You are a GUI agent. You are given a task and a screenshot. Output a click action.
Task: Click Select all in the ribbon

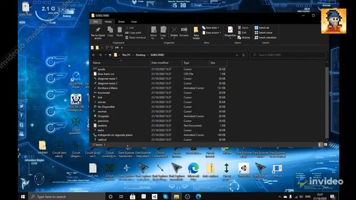[262, 28]
